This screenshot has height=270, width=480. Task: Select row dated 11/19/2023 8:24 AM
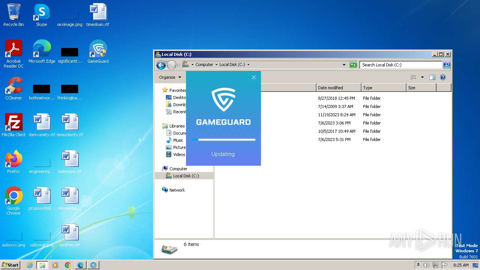tap(333, 115)
